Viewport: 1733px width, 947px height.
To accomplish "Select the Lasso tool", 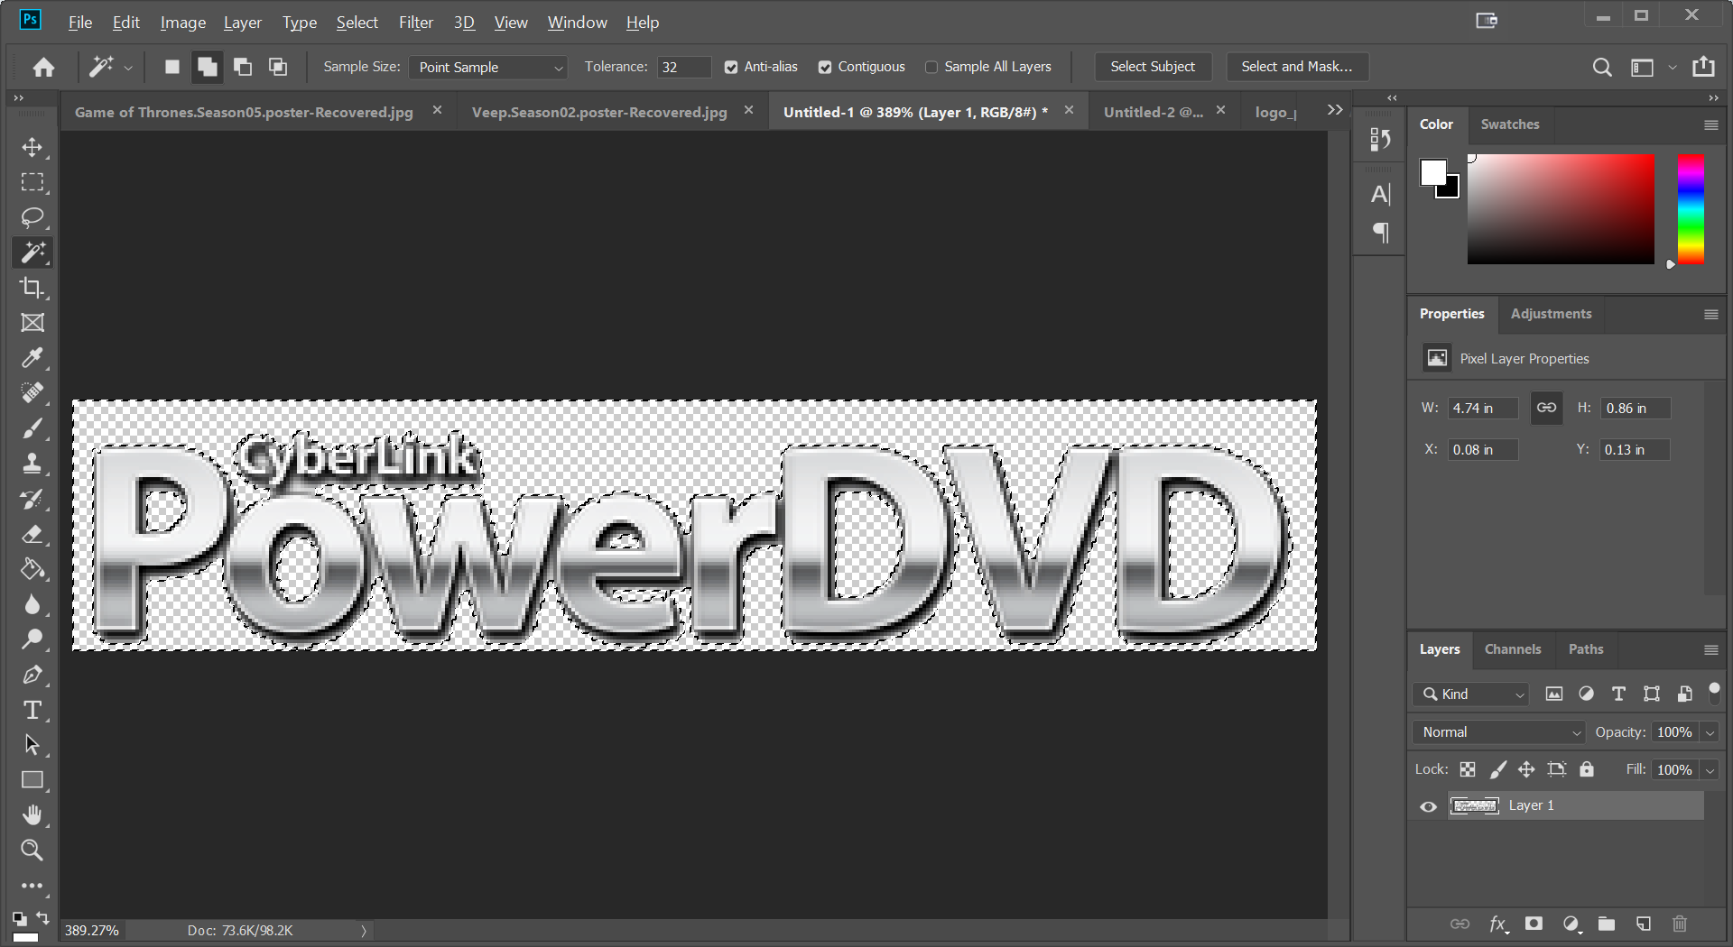I will coord(32,217).
